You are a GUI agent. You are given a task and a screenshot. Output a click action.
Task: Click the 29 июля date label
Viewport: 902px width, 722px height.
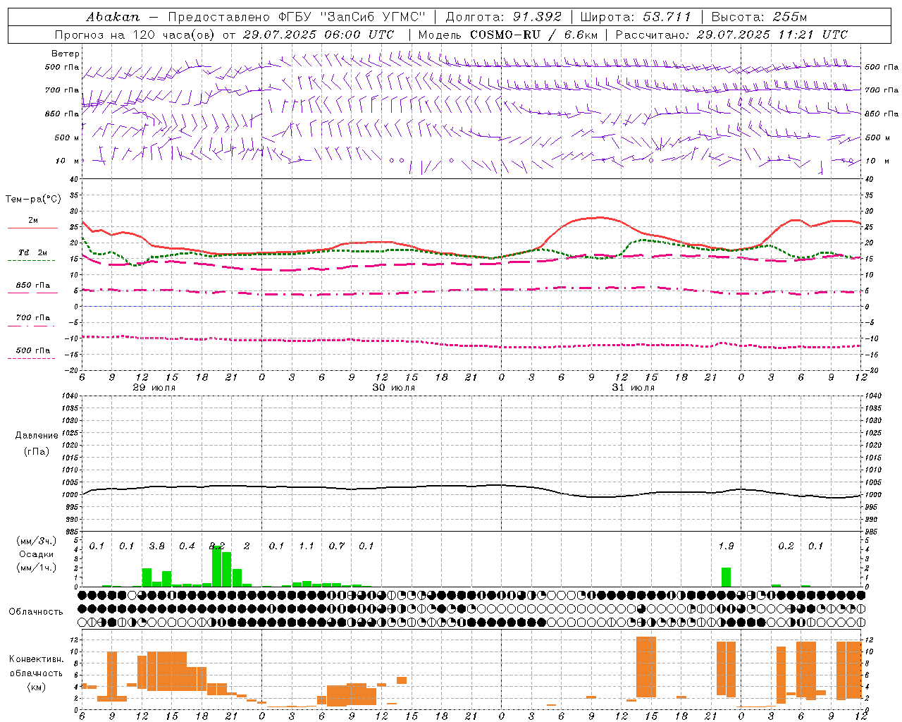[x=154, y=388]
